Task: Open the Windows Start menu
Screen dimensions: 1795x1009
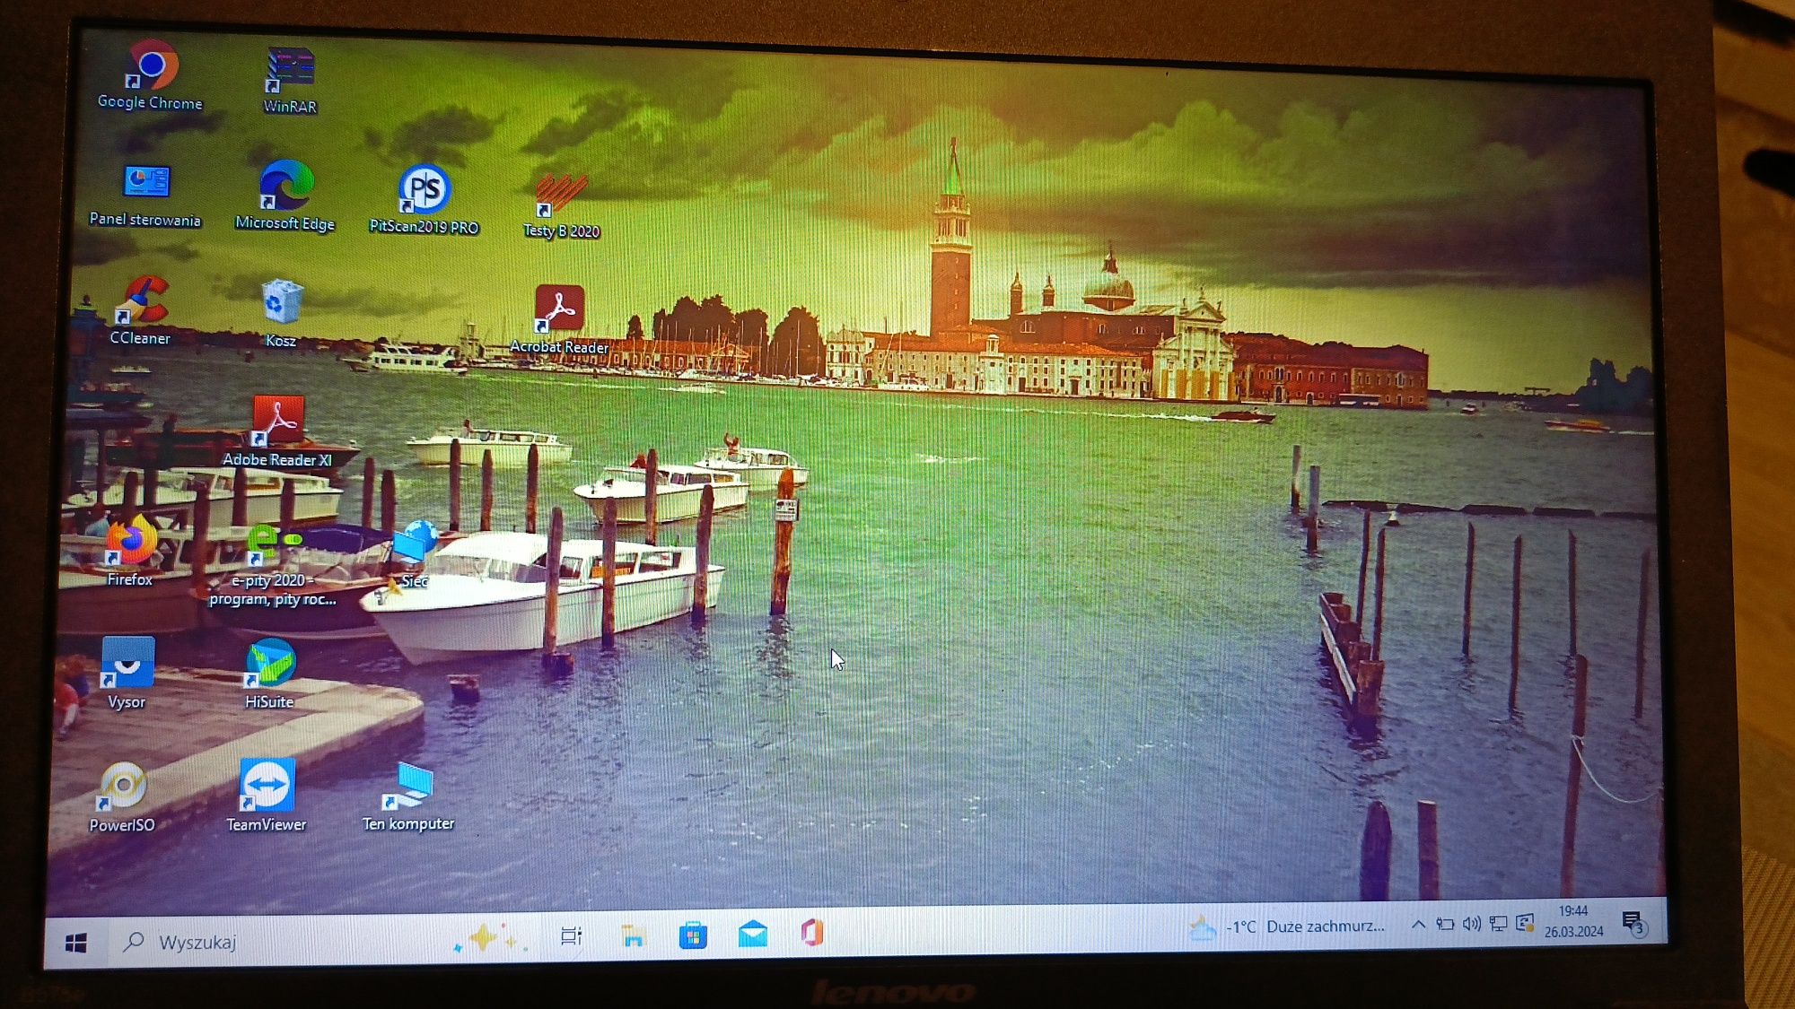Action: click(76, 943)
